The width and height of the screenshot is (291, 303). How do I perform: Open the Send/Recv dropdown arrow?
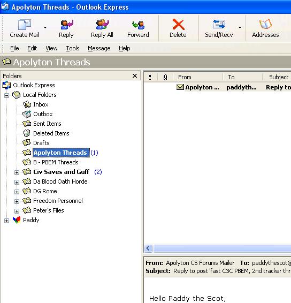240,27
